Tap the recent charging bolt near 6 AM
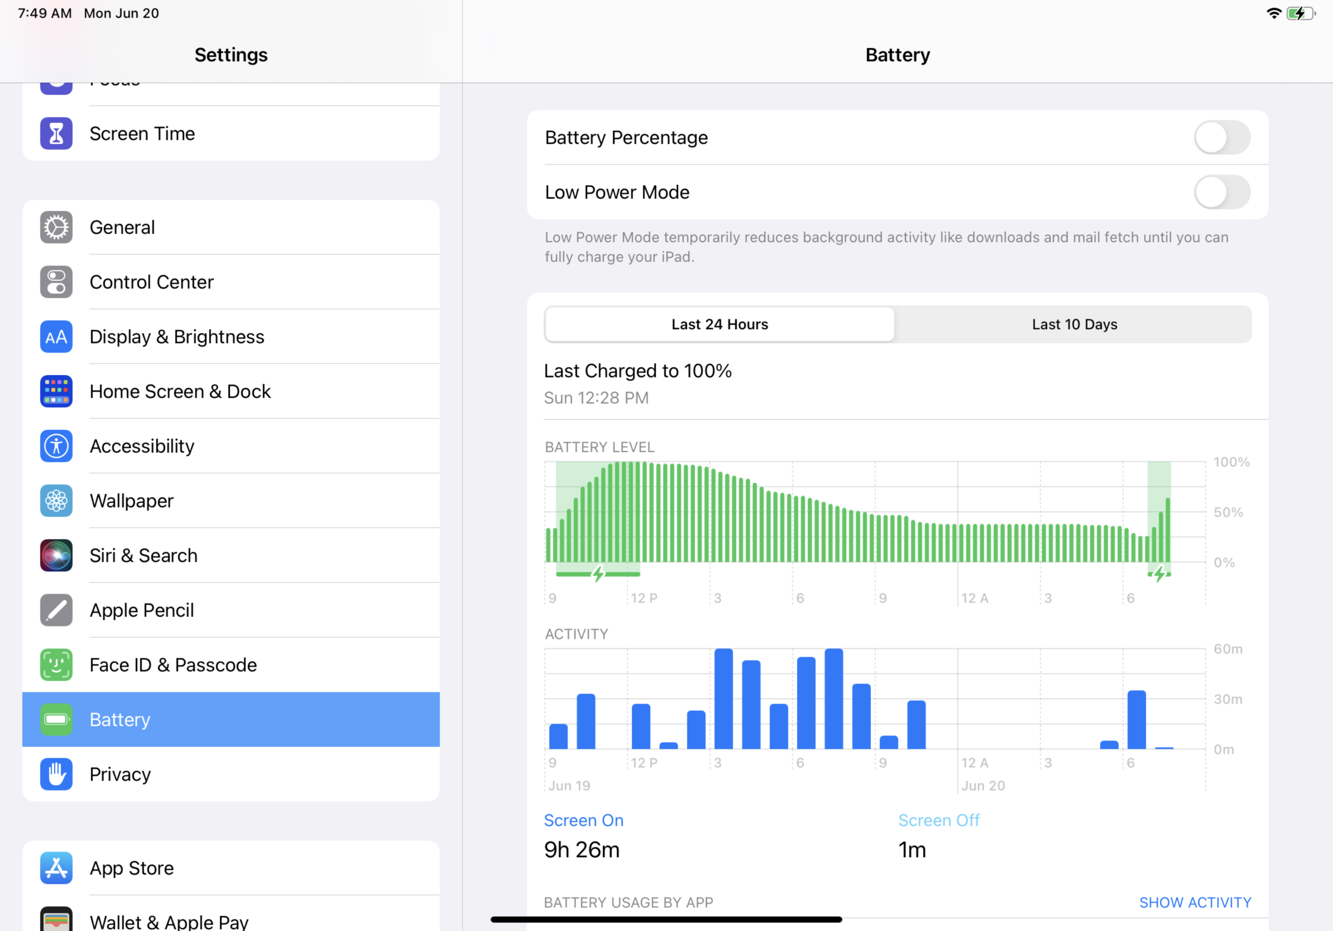Viewport: 1333px width, 931px height. click(x=1159, y=574)
